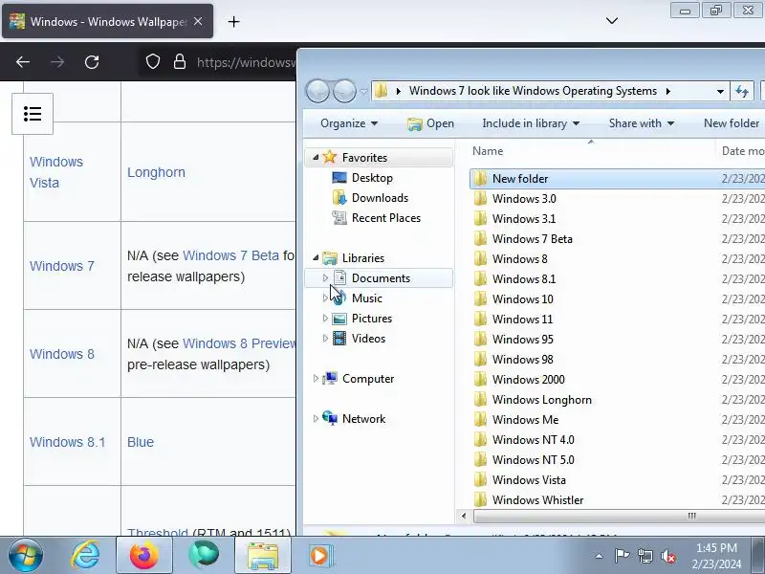Open the Blue link on webpage

(x=141, y=442)
